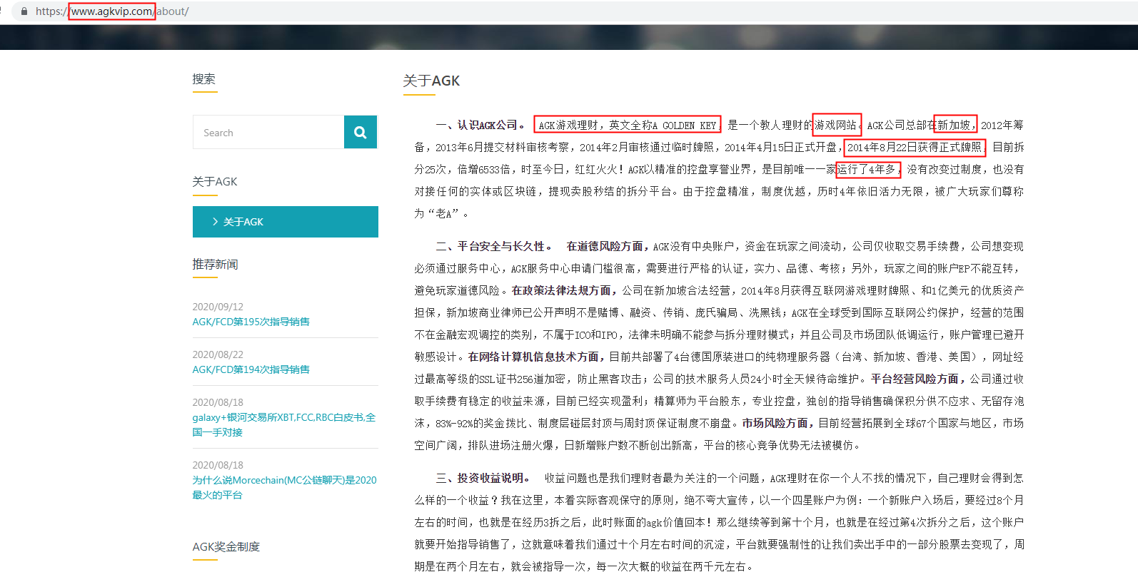Open the 为什么说Morcechain article link

click(284, 487)
